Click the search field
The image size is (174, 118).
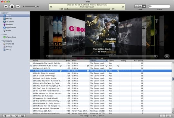(x=159, y=6)
